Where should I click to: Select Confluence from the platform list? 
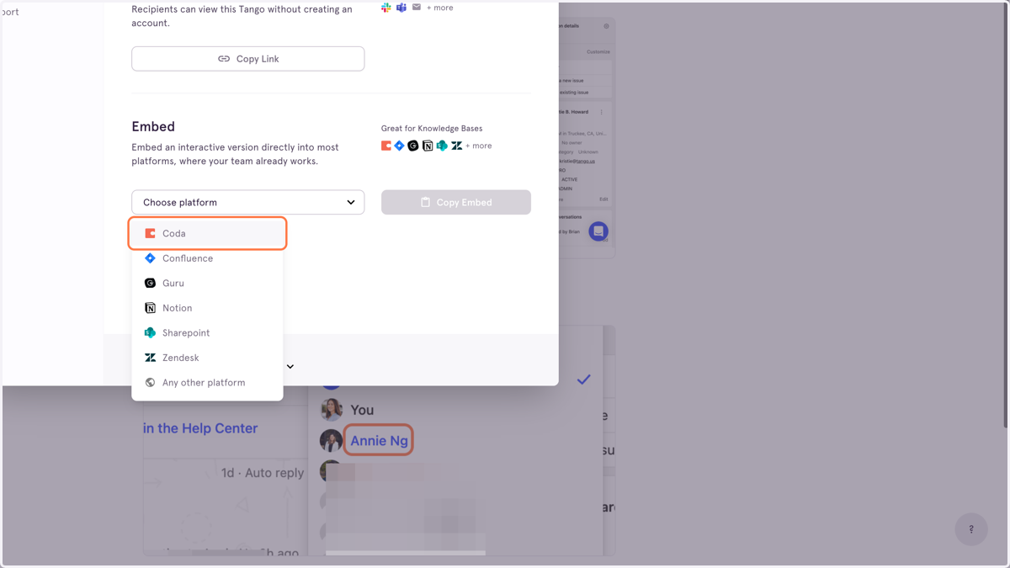click(208, 258)
